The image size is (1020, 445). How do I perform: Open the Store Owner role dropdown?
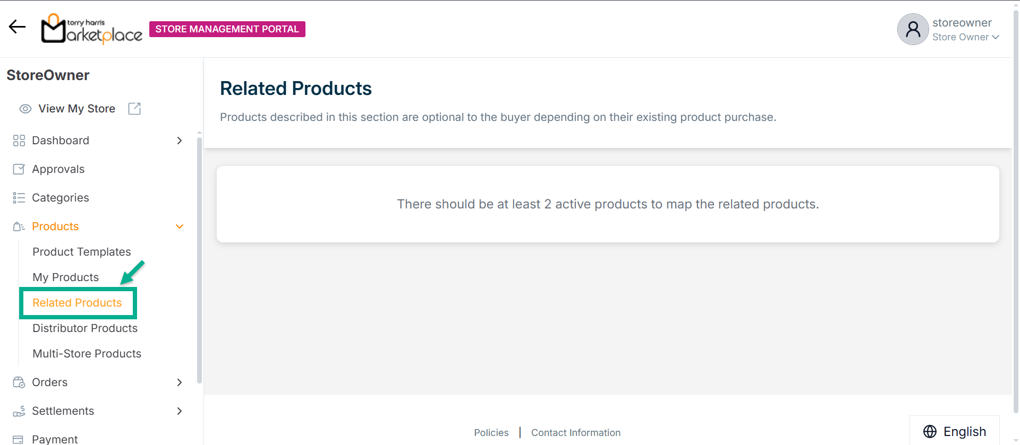pyautogui.click(x=965, y=37)
